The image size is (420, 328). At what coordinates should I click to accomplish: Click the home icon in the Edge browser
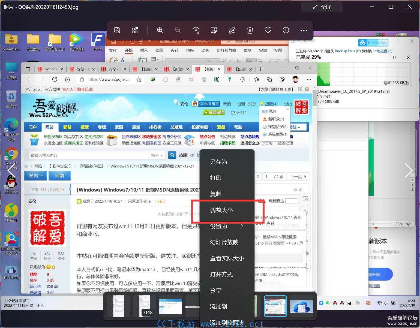(x=67, y=79)
